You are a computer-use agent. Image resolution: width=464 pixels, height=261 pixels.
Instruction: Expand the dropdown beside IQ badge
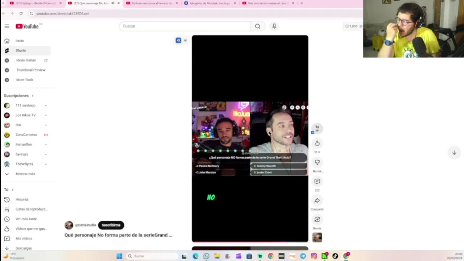click(185, 40)
